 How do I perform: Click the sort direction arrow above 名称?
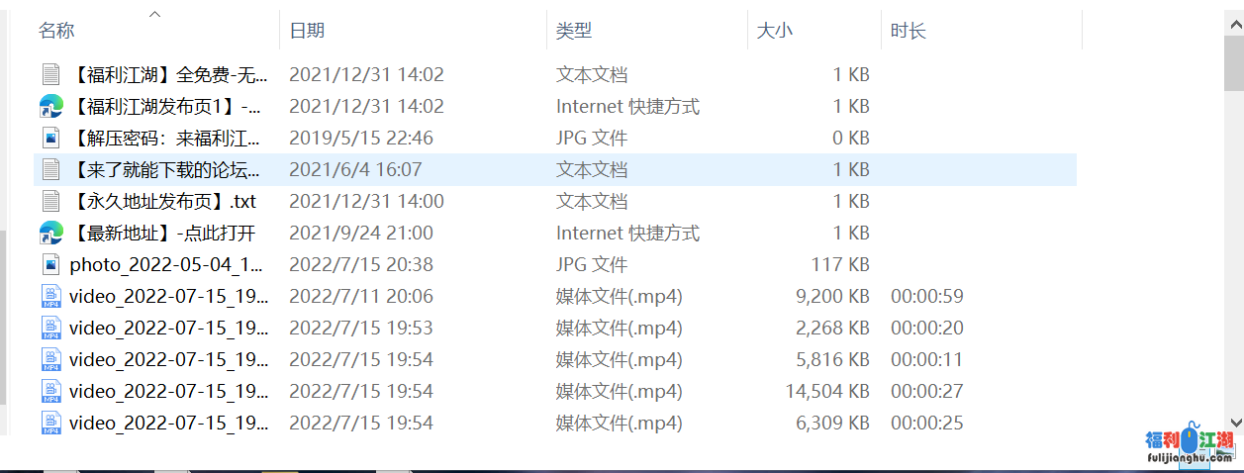pos(155,14)
